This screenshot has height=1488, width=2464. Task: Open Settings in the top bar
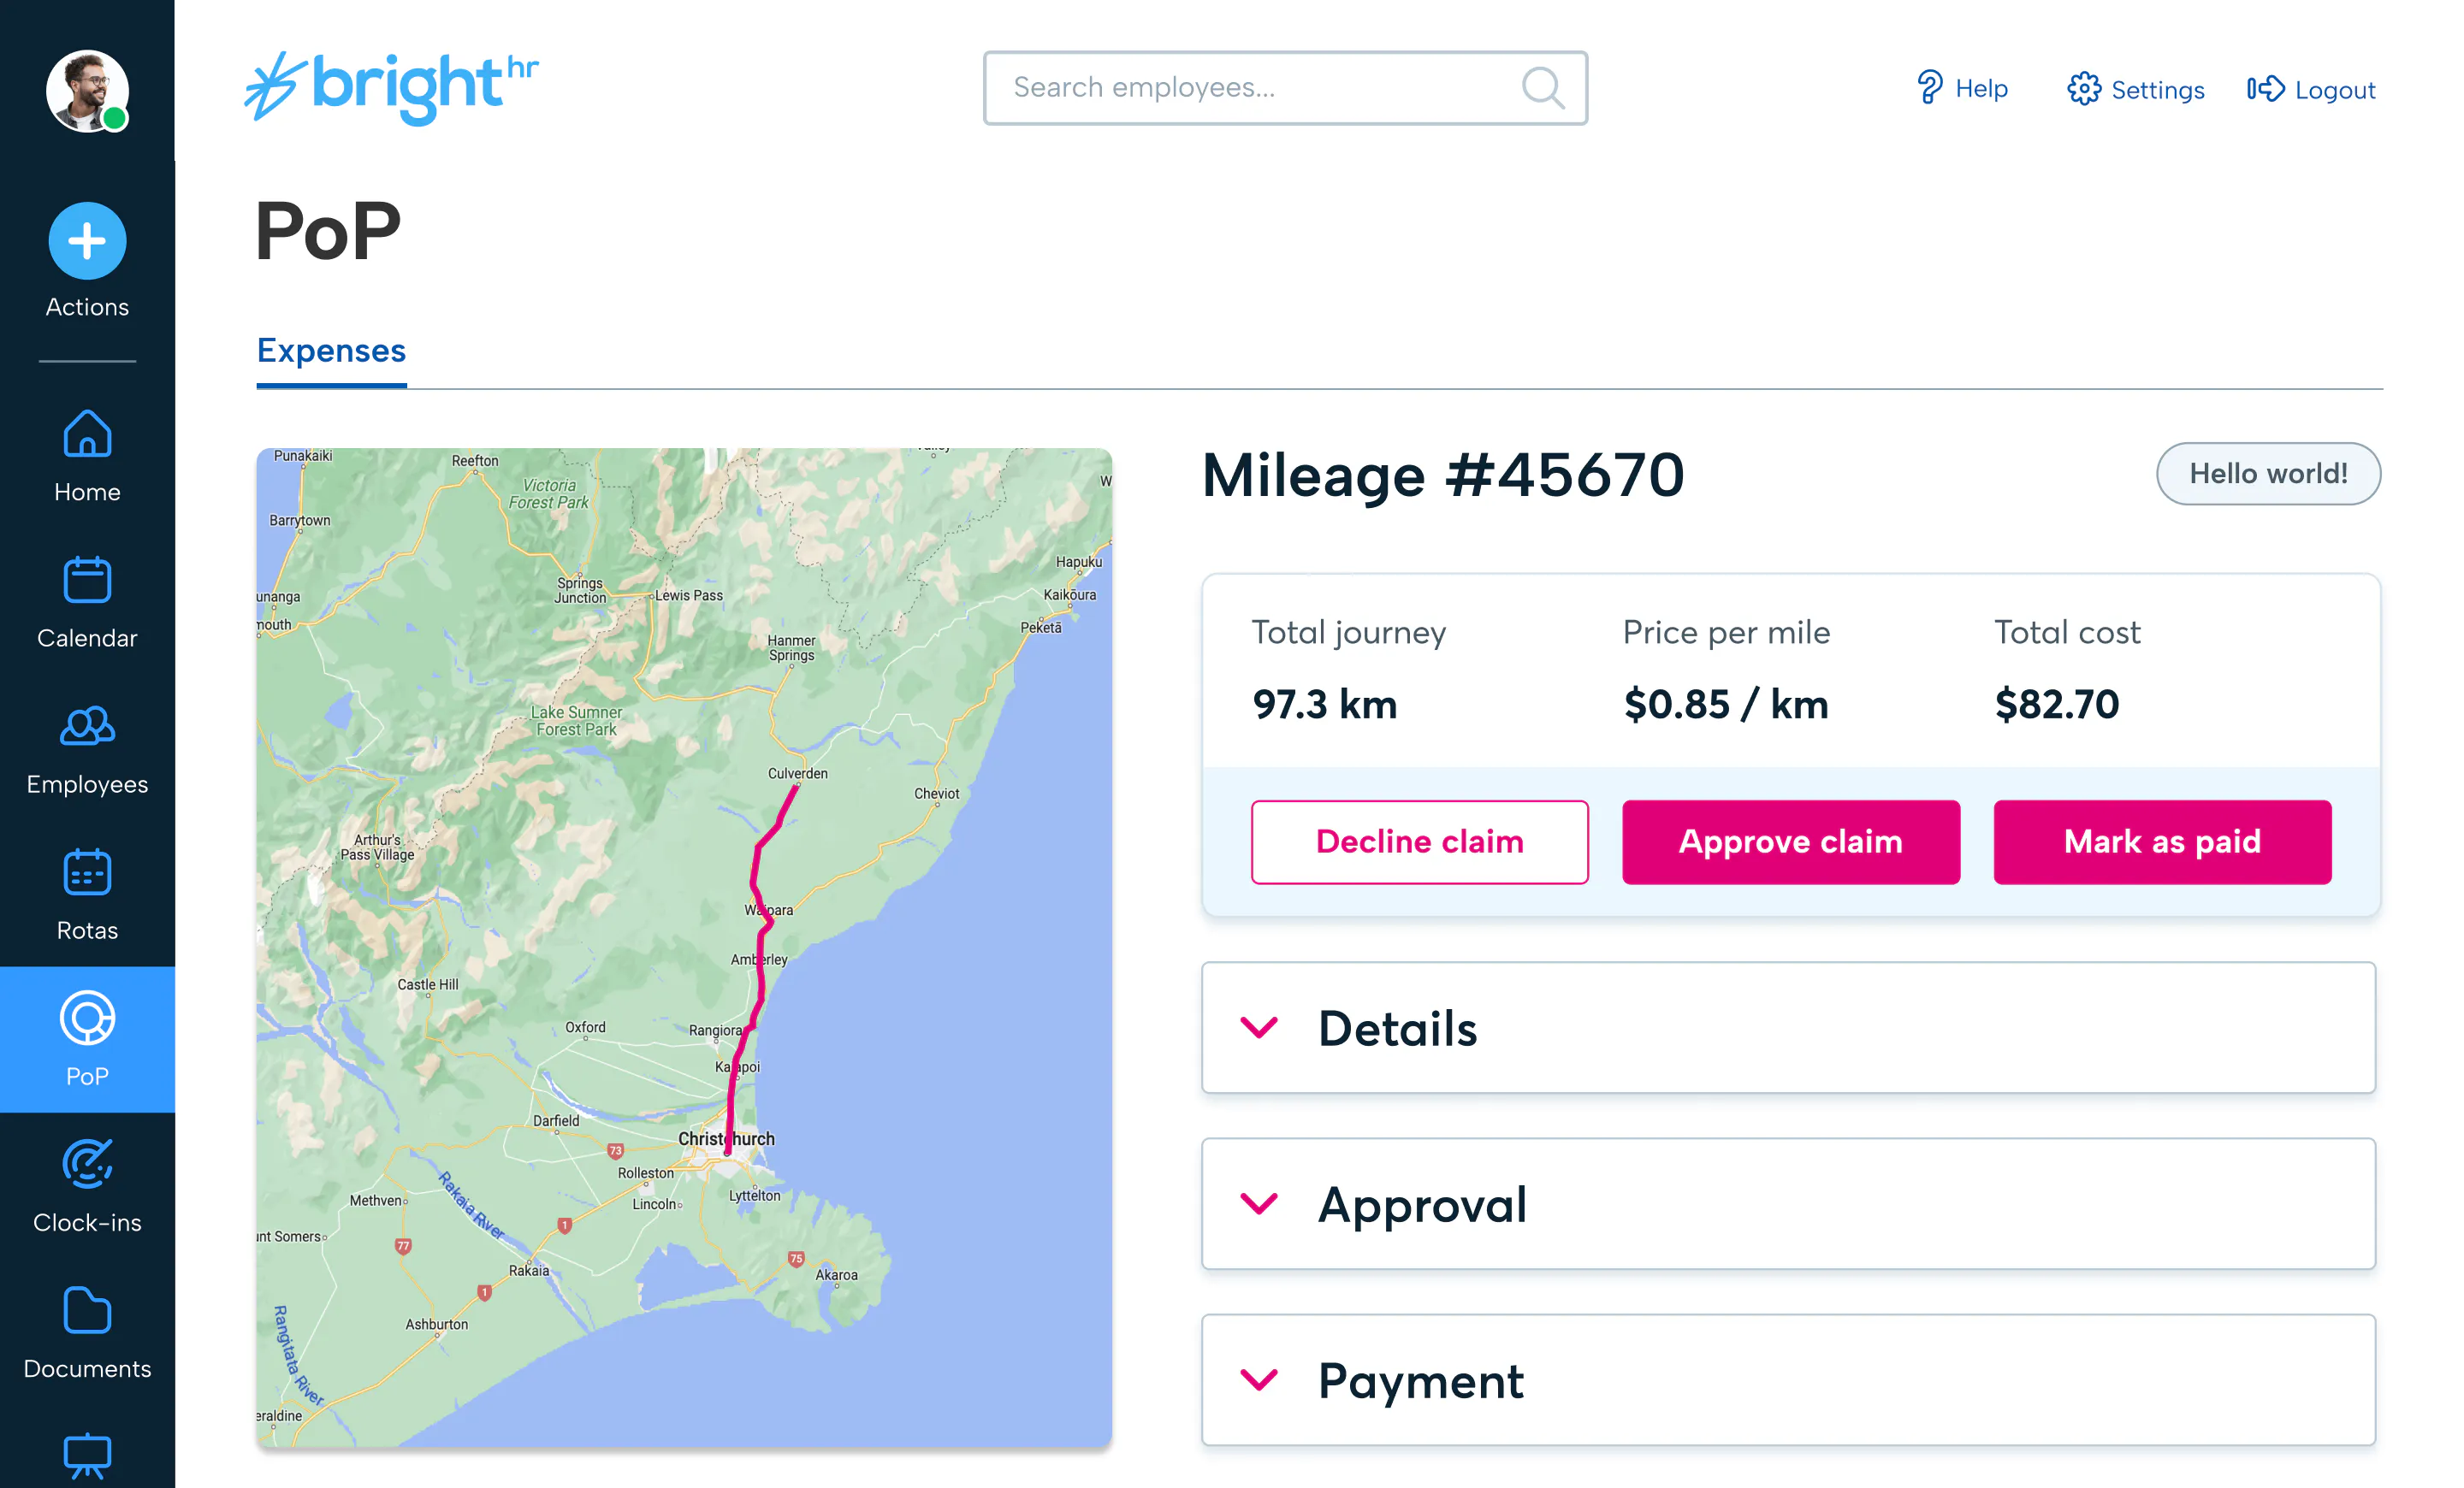(2135, 89)
